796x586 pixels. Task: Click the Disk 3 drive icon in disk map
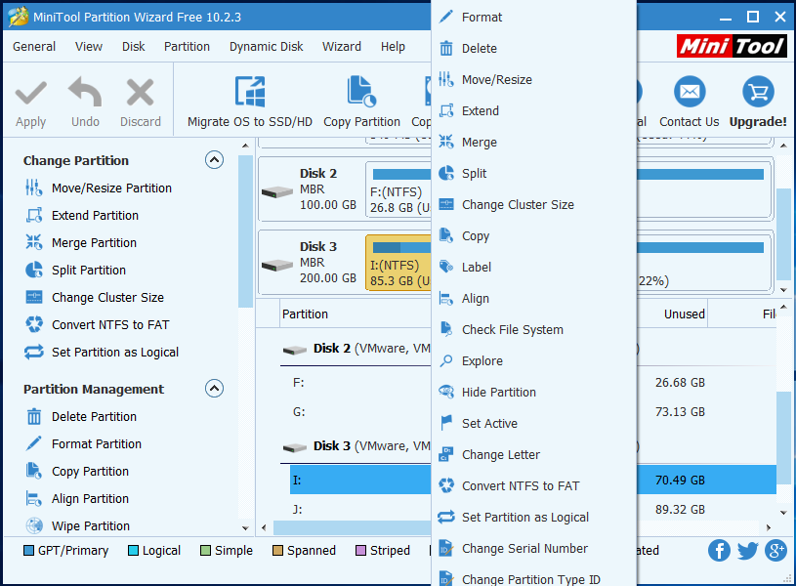[x=276, y=265]
